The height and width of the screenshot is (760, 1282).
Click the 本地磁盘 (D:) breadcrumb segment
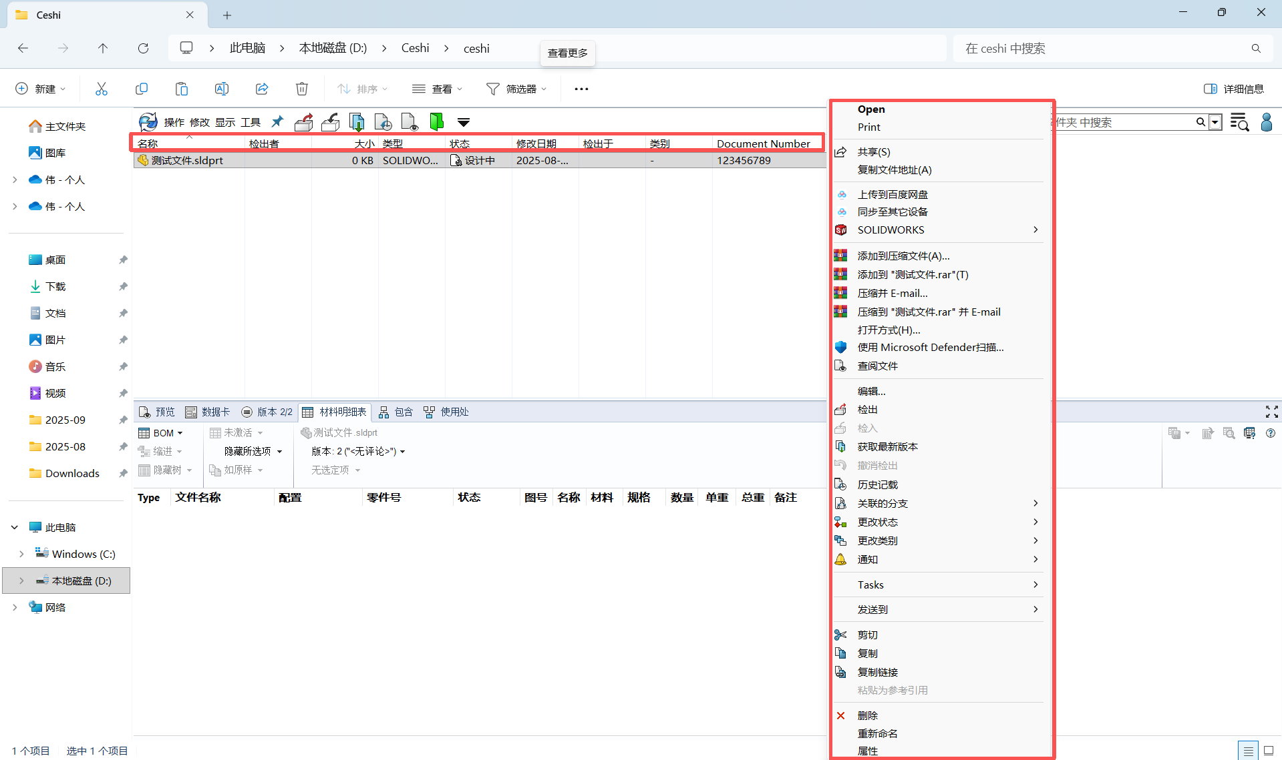coord(333,48)
